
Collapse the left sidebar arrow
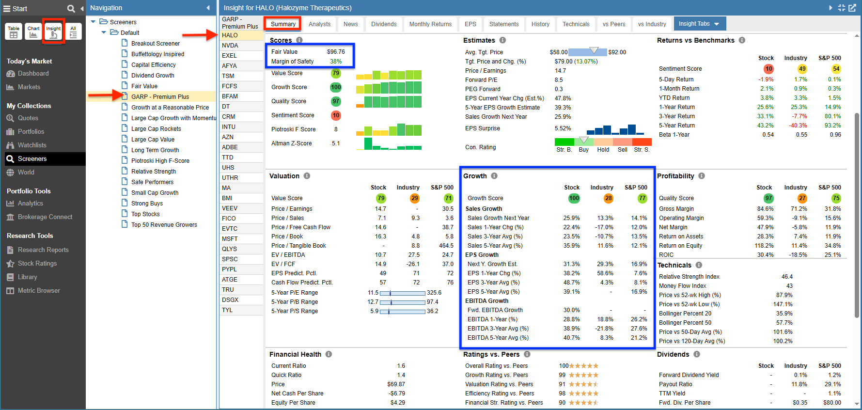coord(81,8)
